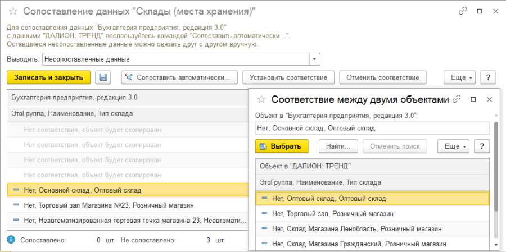
Task: Click 'Установить соответствие' button
Action: (288, 77)
